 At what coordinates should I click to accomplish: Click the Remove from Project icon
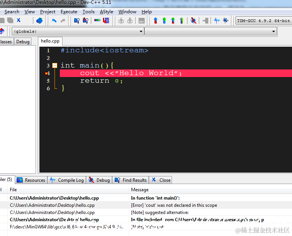pyautogui.click(x=130, y=20)
